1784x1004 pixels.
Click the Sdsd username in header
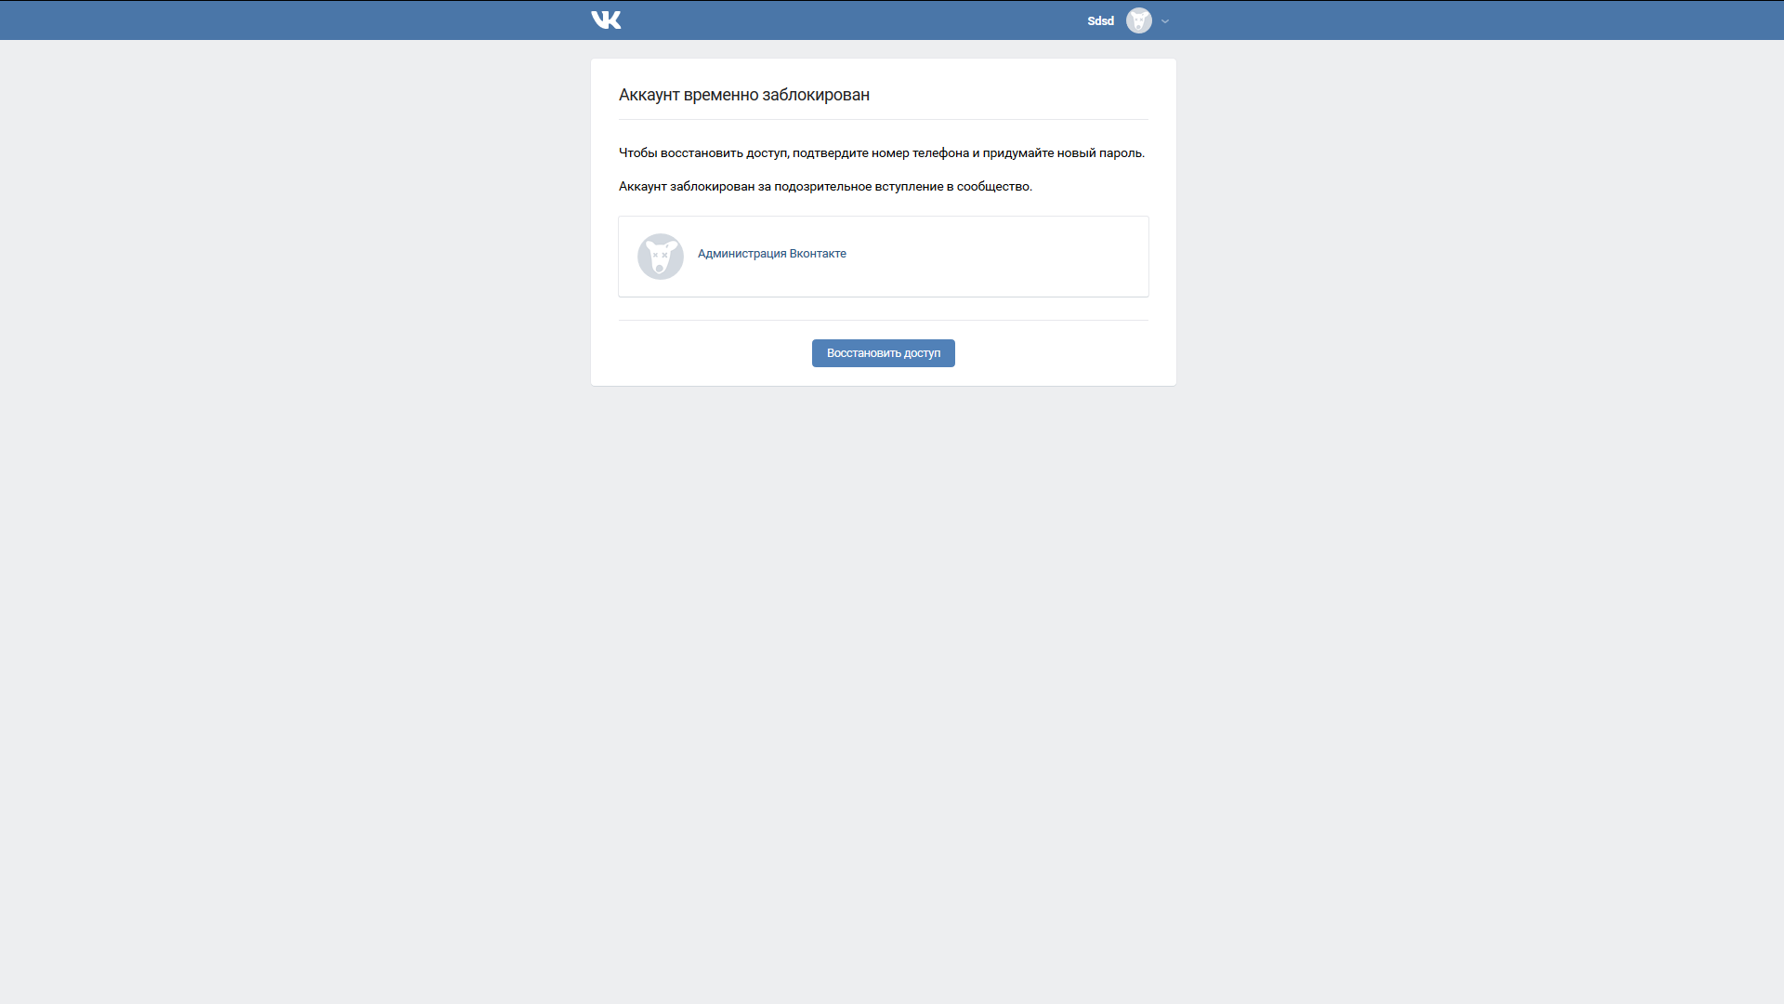click(x=1100, y=20)
